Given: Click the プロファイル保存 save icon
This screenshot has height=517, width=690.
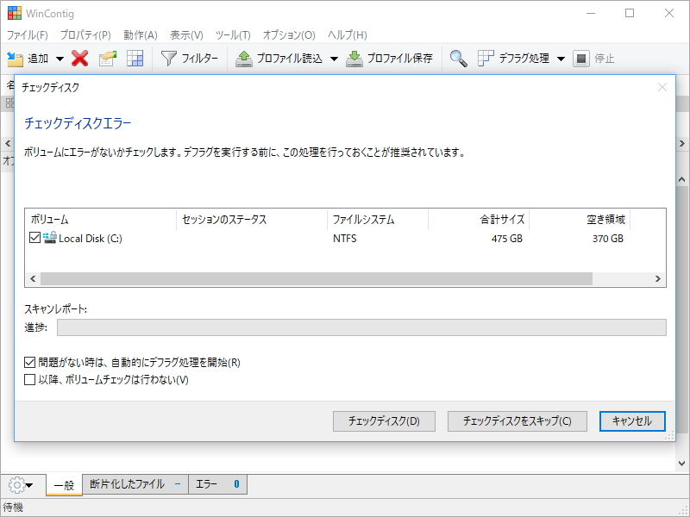Looking at the screenshot, I should [x=354, y=59].
